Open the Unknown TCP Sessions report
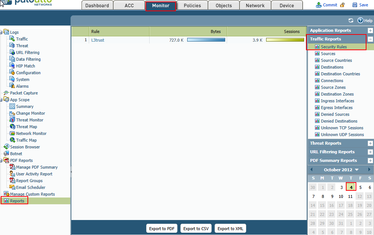The image size is (374, 235). (342, 128)
